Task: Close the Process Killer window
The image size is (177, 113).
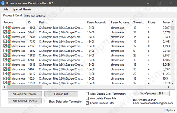Action: 171,3
